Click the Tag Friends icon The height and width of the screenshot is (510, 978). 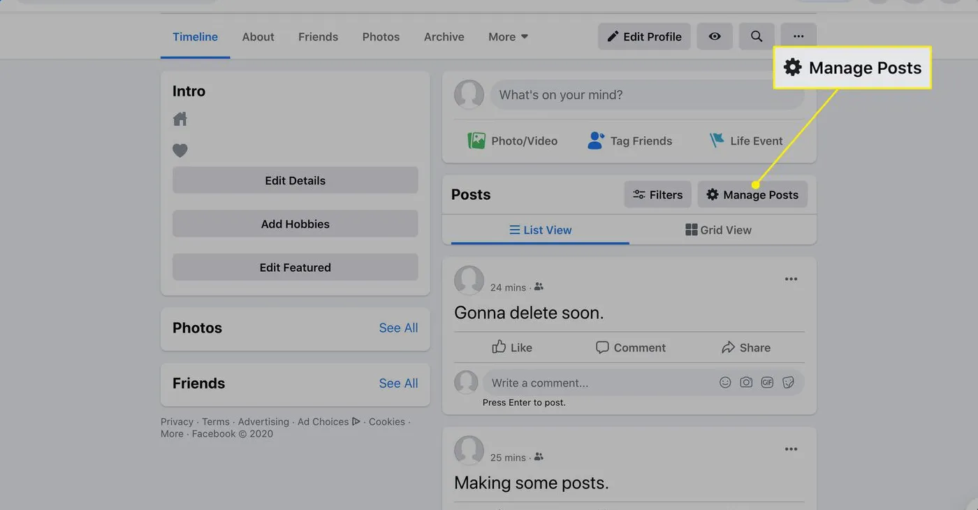[596, 140]
